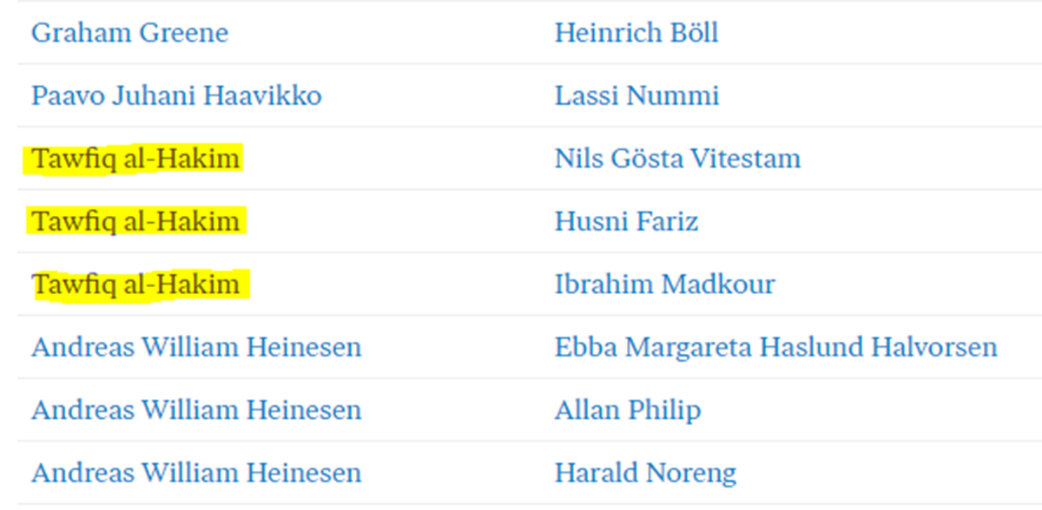Open the Graham Greene link

129,33
